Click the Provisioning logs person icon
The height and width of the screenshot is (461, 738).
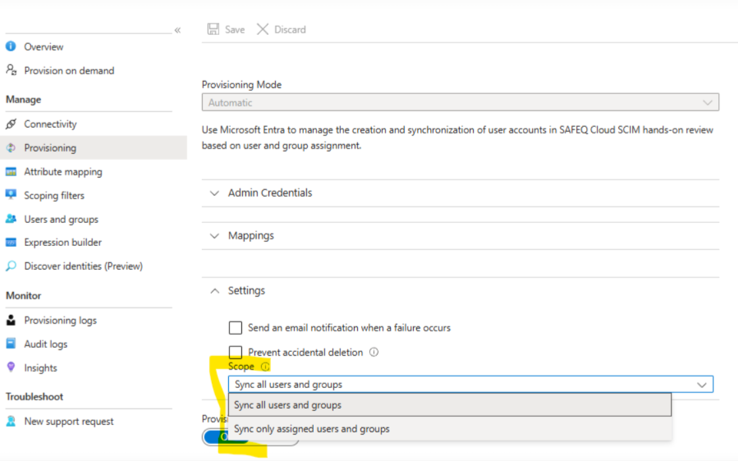point(11,320)
